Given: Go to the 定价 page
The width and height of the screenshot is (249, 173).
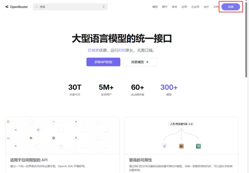Looking at the screenshot, I should (206, 7).
